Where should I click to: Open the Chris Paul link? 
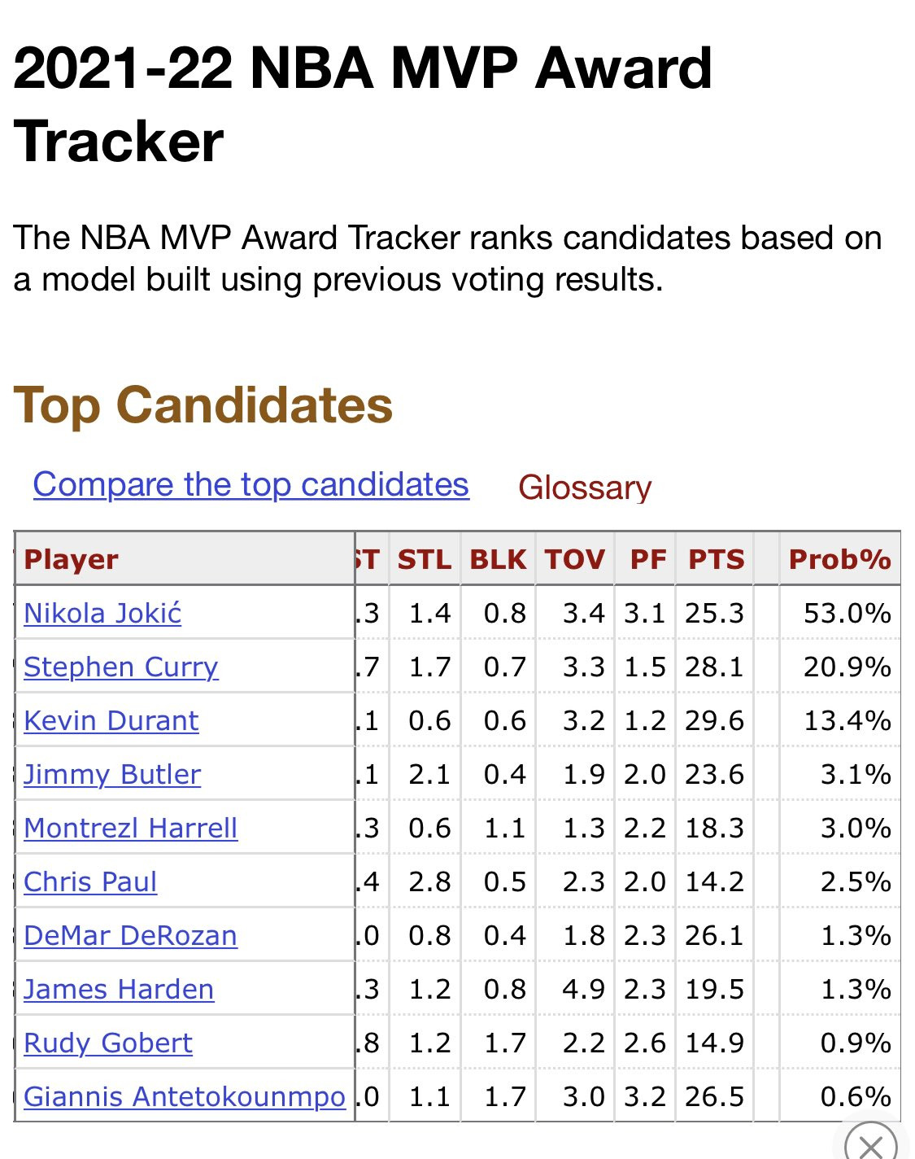coord(90,881)
